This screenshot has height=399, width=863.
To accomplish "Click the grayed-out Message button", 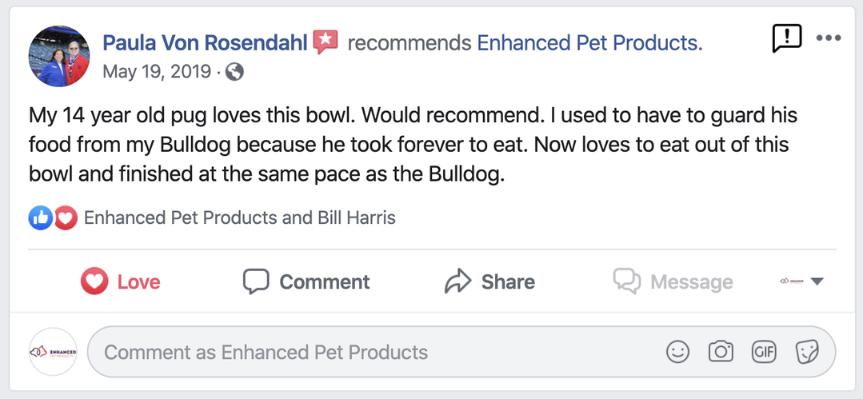I will 673,281.
